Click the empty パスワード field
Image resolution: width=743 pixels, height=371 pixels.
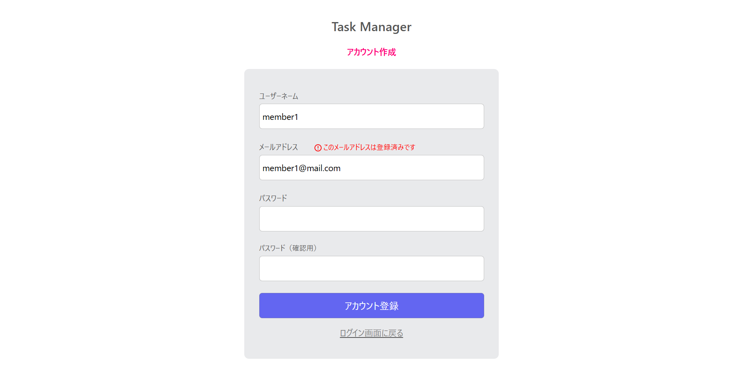(x=371, y=219)
